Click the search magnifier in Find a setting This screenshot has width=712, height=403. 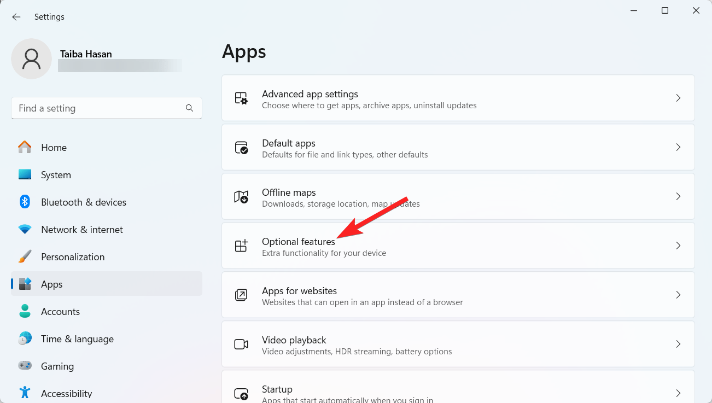pos(189,108)
